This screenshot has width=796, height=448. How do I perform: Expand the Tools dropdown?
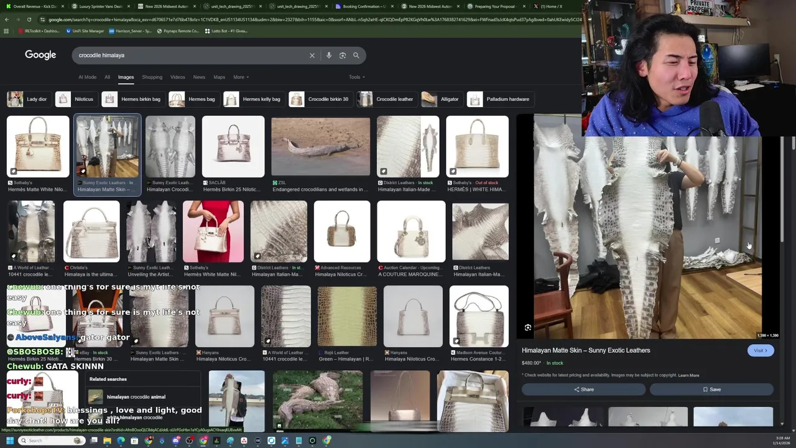tap(357, 77)
